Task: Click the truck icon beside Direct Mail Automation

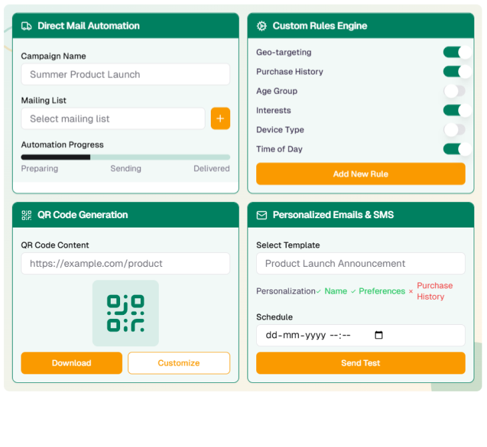Action: point(27,26)
